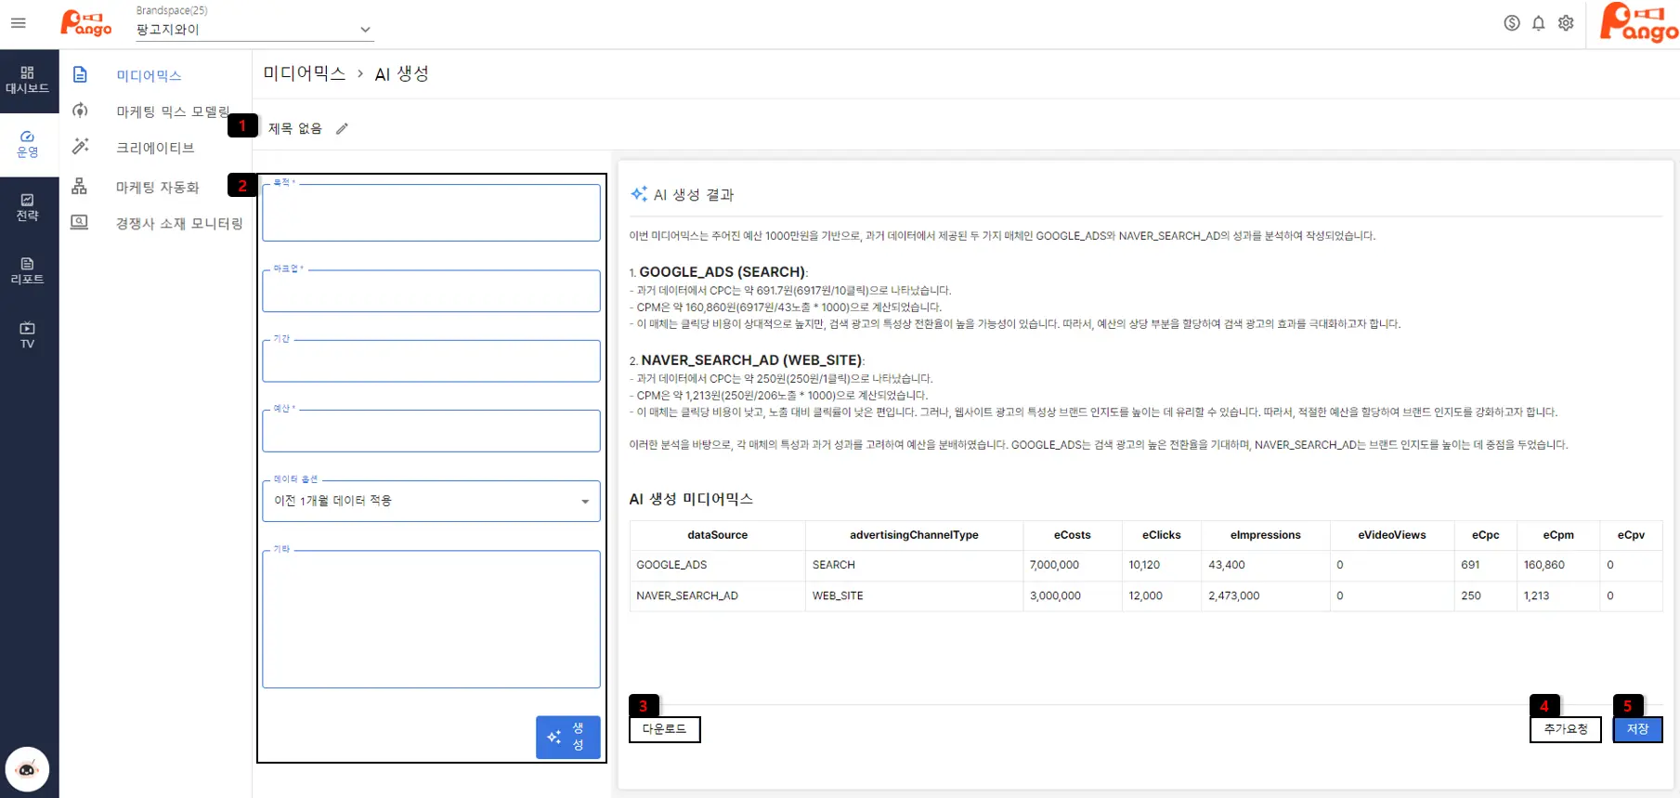Open the chatbot avatar icon
Image resolution: width=1680 pixels, height=798 pixels.
coord(27,769)
